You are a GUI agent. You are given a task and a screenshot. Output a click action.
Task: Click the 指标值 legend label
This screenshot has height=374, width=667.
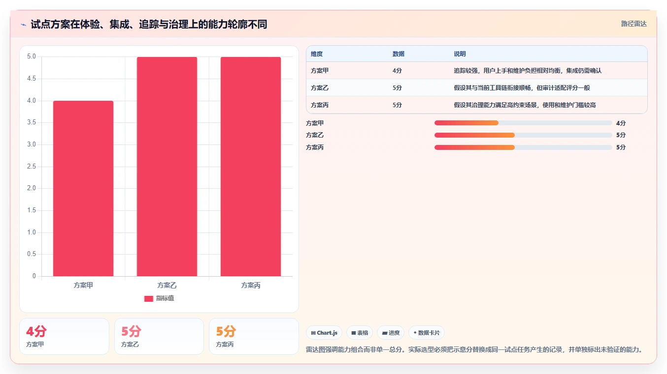[165, 298]
